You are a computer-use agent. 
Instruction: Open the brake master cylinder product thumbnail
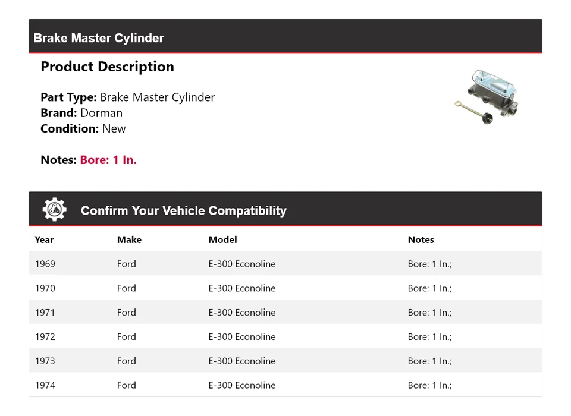pos(486,97)
